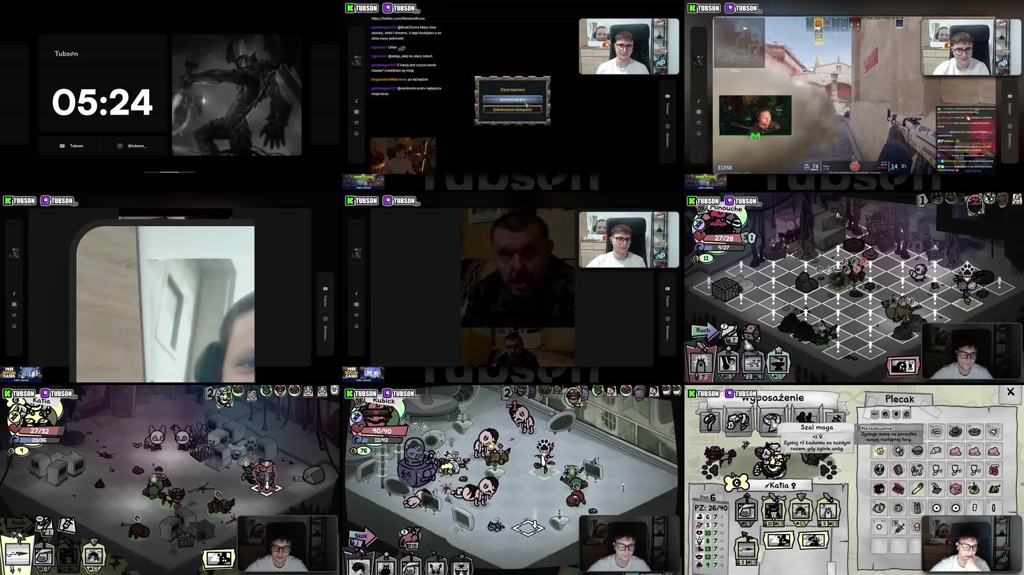Select the hat filter icon in Plecak
The height and width of the screenshot is (575, 1024).
pos(885,413)
